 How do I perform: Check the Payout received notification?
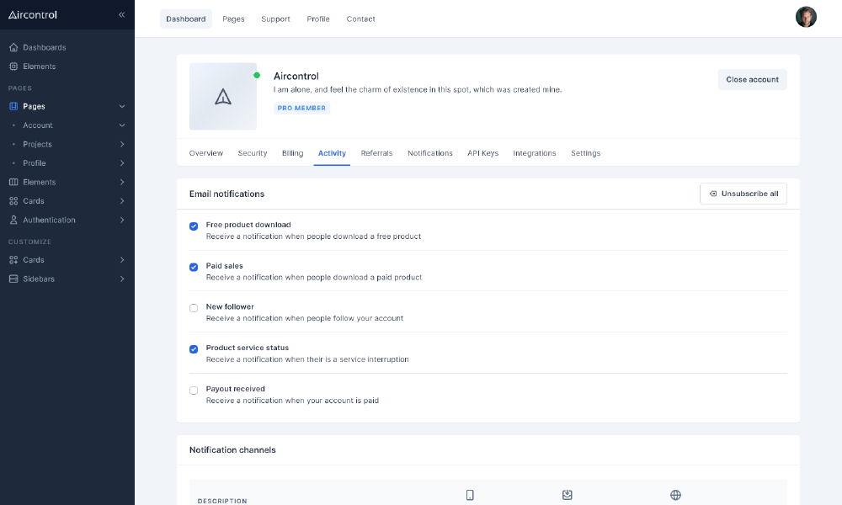[x=194, y=390]
